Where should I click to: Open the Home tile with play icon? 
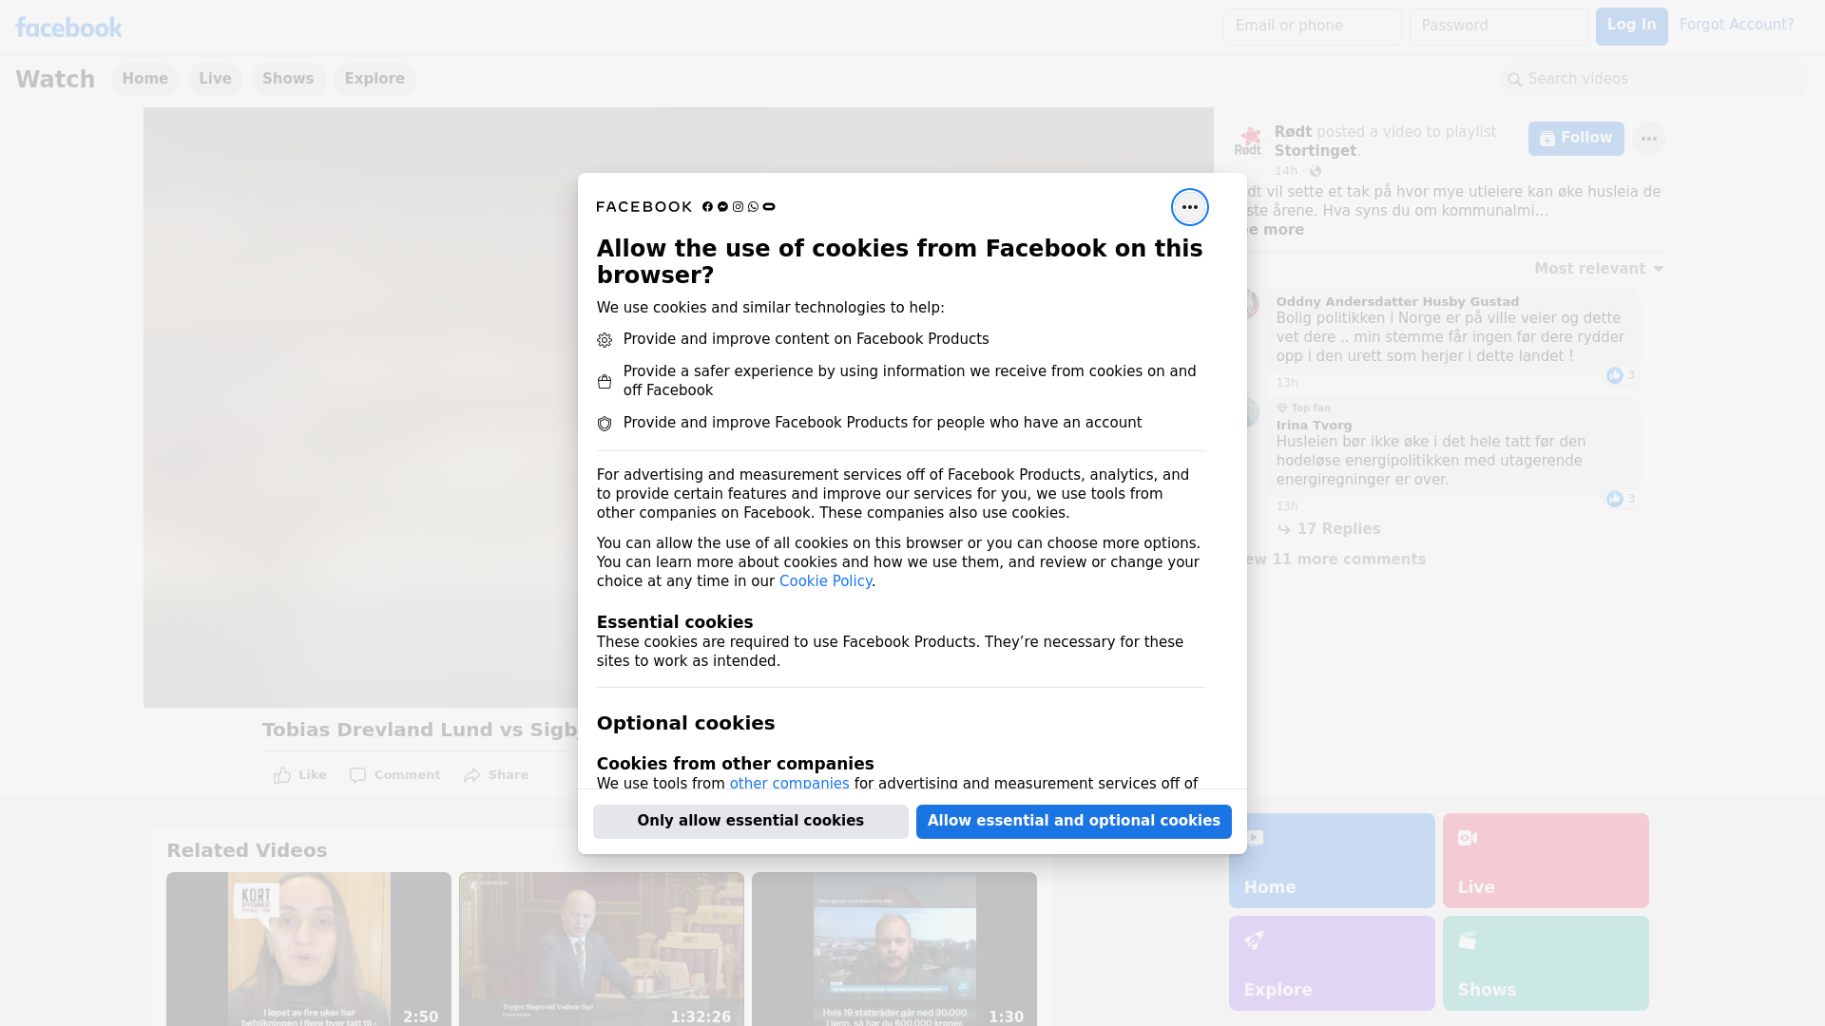click(x=1332, y=861)
